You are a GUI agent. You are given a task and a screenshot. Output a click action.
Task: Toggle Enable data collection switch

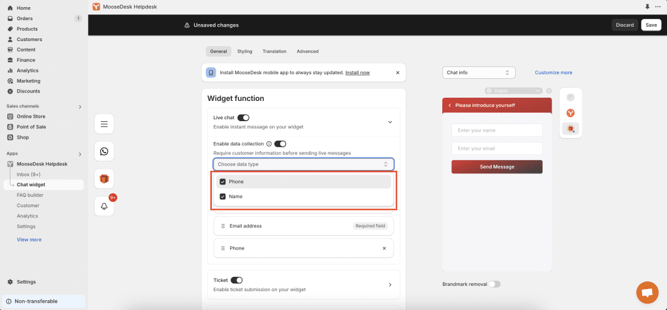(x=280, y=144)
